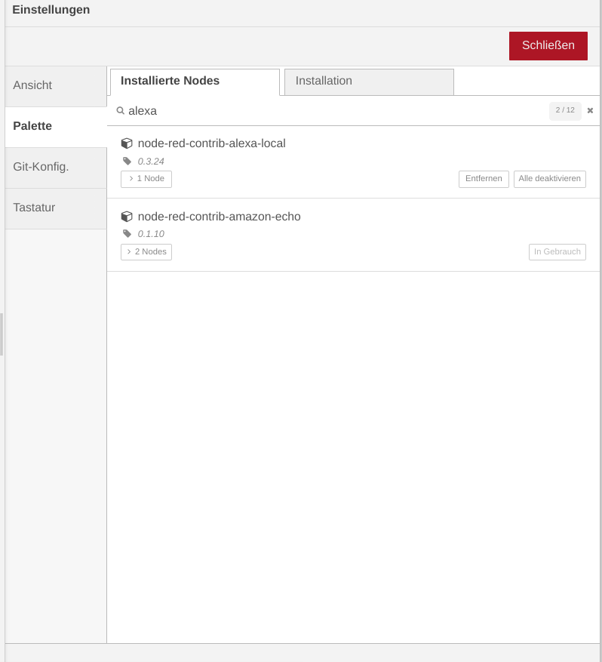Click the Entfernen button for alexa-local
602x662 pixels.
[x=484, y=179]
